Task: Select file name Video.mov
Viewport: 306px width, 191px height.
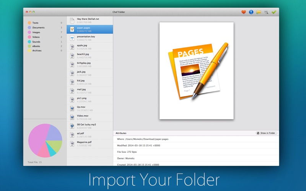Action: 83,116
